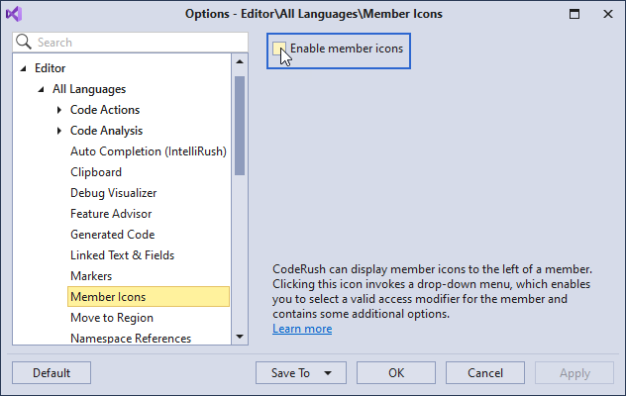Screen dimensions: 626x396
Task: Click the Visual Studio logo icon
Action: point(14,14)
